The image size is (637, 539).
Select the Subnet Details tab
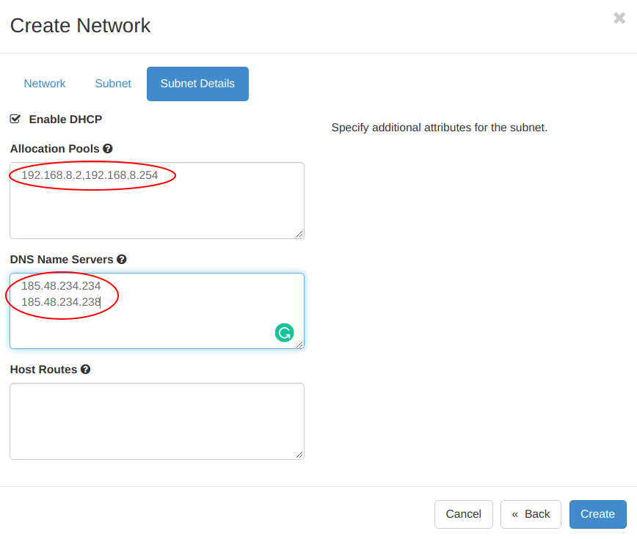[x=197, y=84]
